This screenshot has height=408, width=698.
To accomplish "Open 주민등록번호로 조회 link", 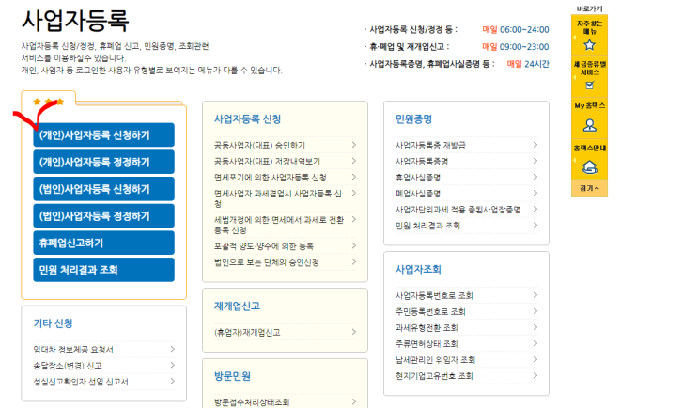I will 430,311.
